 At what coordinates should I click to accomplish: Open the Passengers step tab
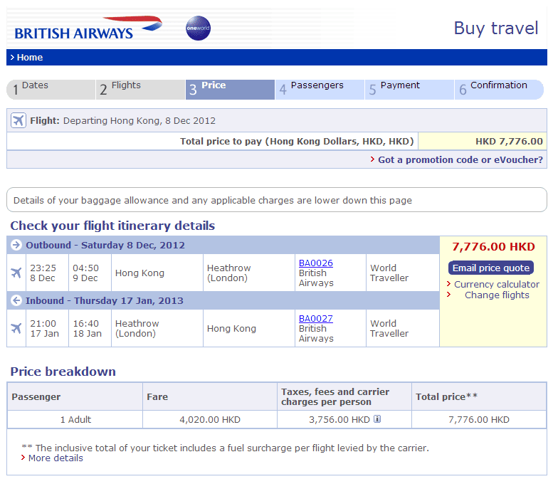319,89
